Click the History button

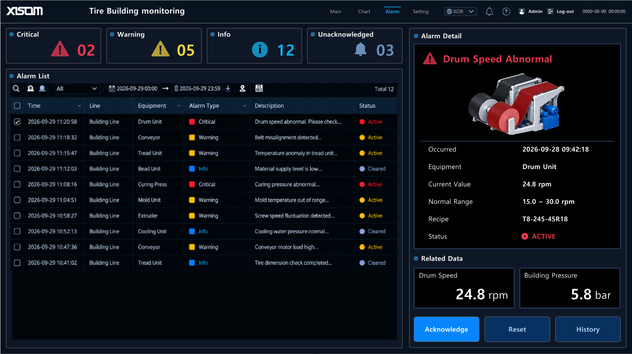[x=588, y=329]
